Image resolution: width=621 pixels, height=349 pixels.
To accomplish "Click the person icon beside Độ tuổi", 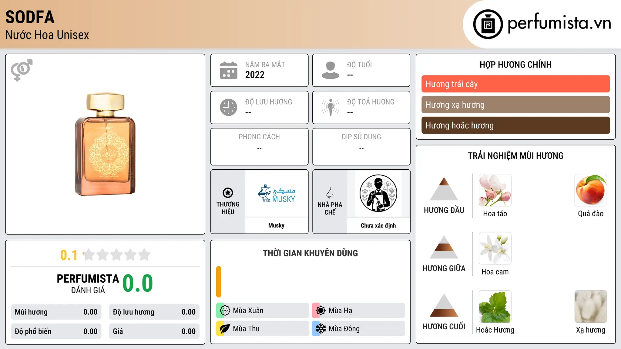I will [331, 70].
